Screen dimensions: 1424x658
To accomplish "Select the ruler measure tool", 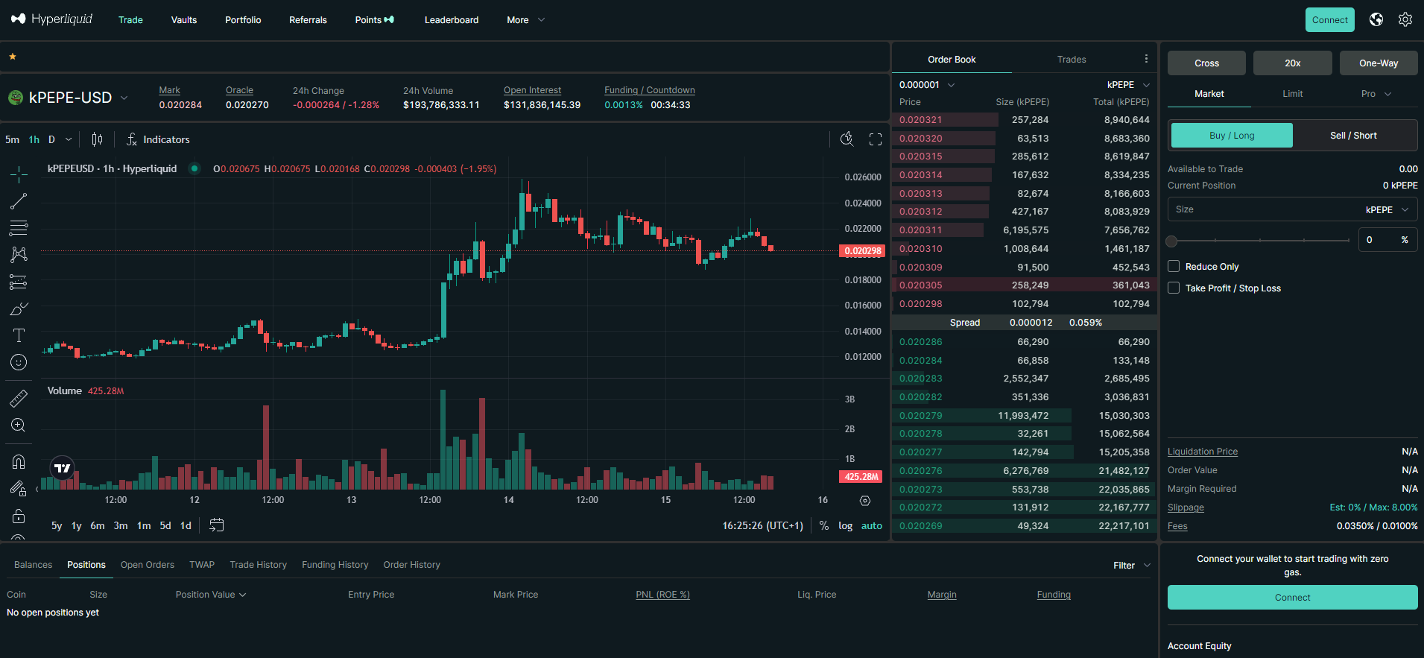I will [x=19, y=399].
